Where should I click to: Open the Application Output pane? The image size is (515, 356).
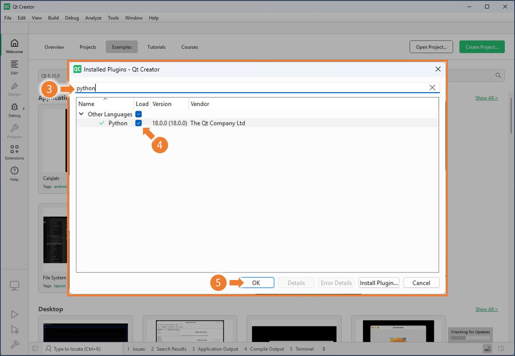[x=215, y=349]
